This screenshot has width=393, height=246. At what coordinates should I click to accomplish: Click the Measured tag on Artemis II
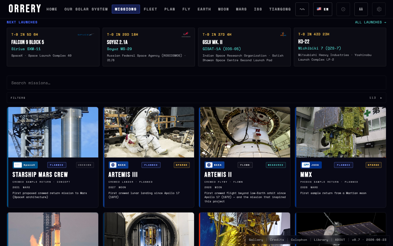pos(276,165)
